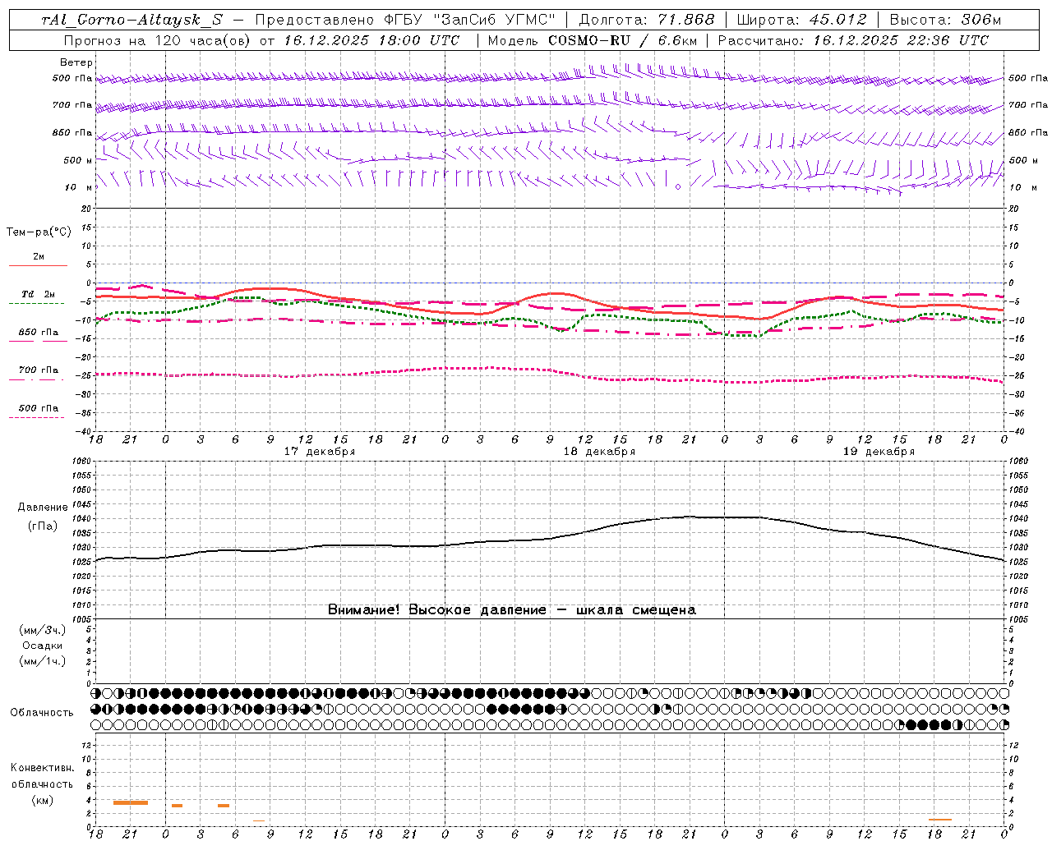This screenshot has height=841, width=1052.
Task: Click the (мм/3ч.) precipitation unit label
Action: click(43, 630)
